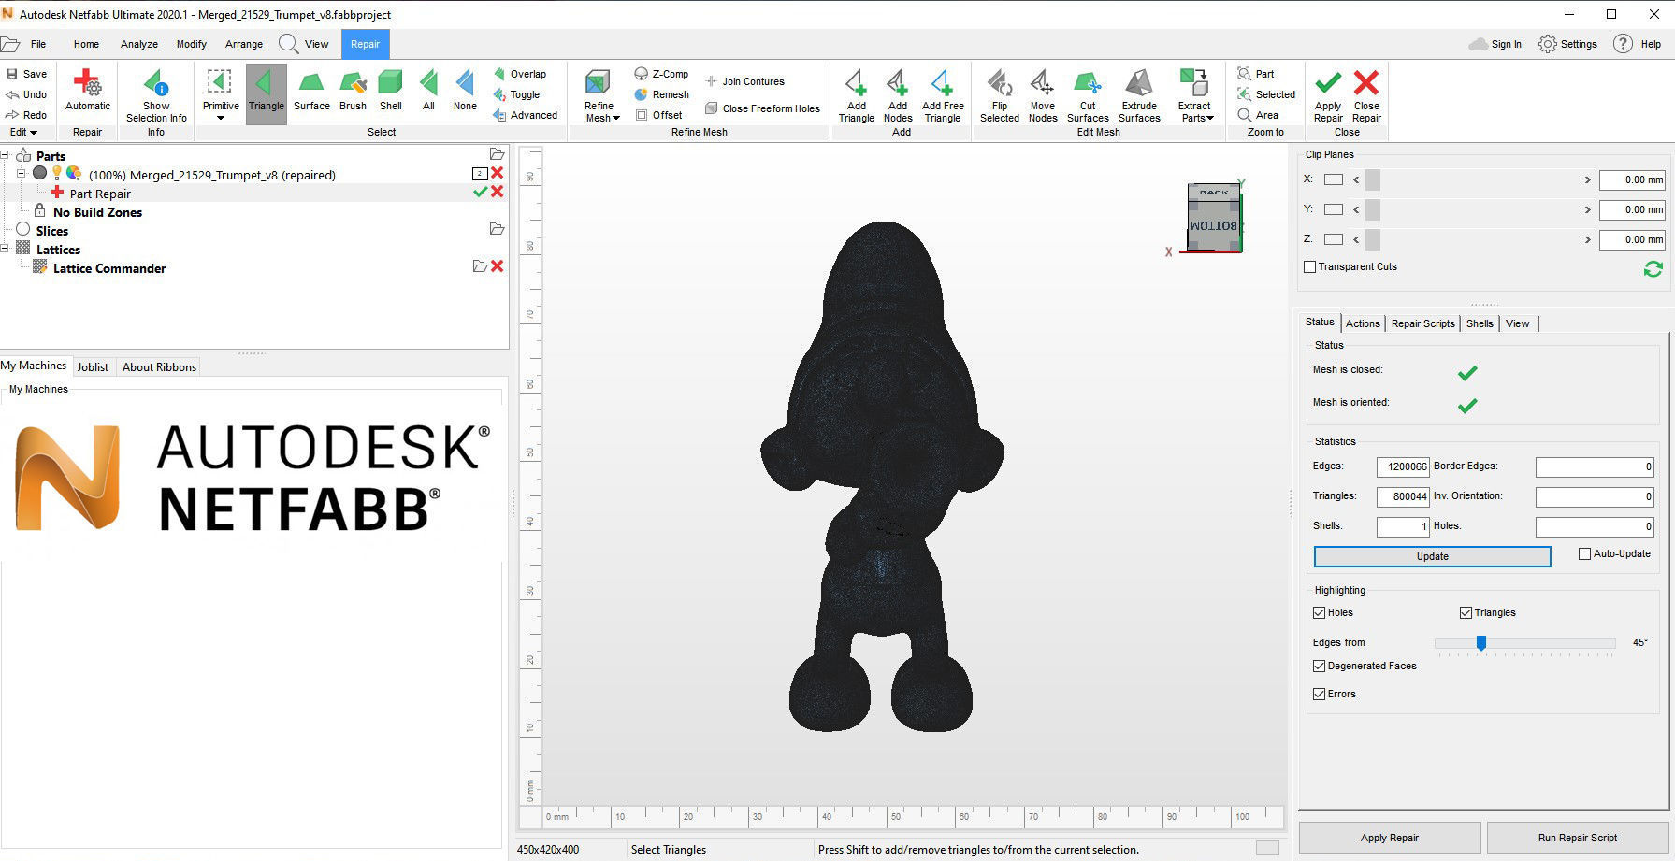Zoom to Selected
1675x861 pixels.
click(1266, 94)
